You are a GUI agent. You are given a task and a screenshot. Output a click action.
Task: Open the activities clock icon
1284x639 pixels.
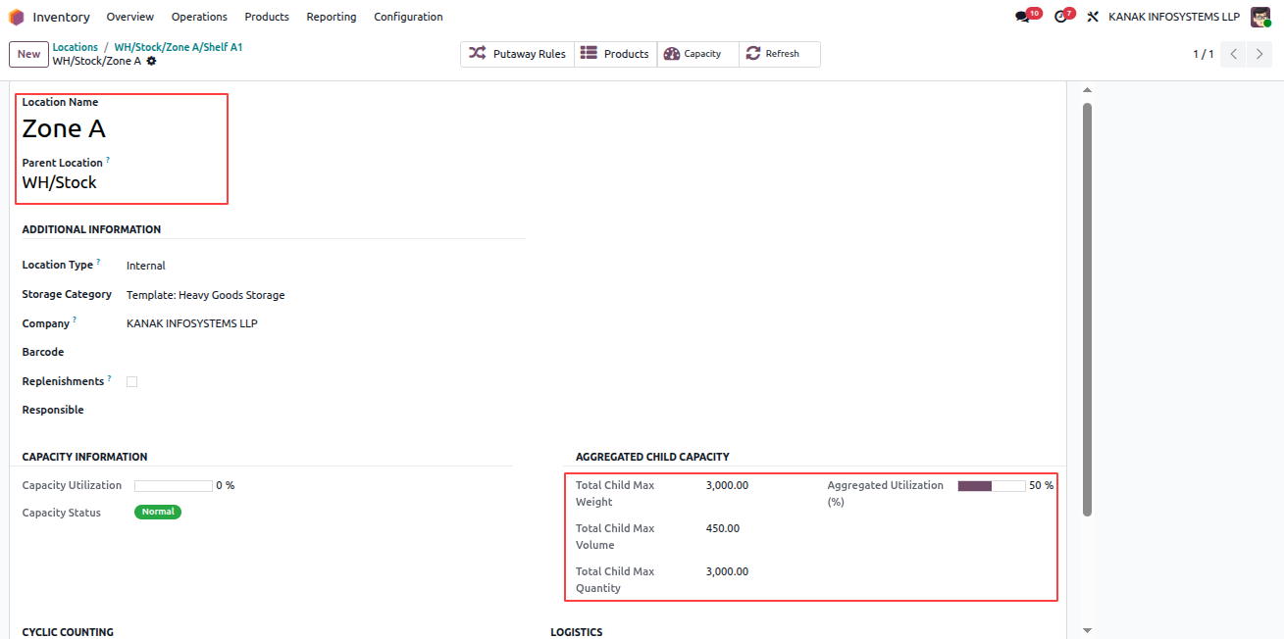tap(1063, 17)
